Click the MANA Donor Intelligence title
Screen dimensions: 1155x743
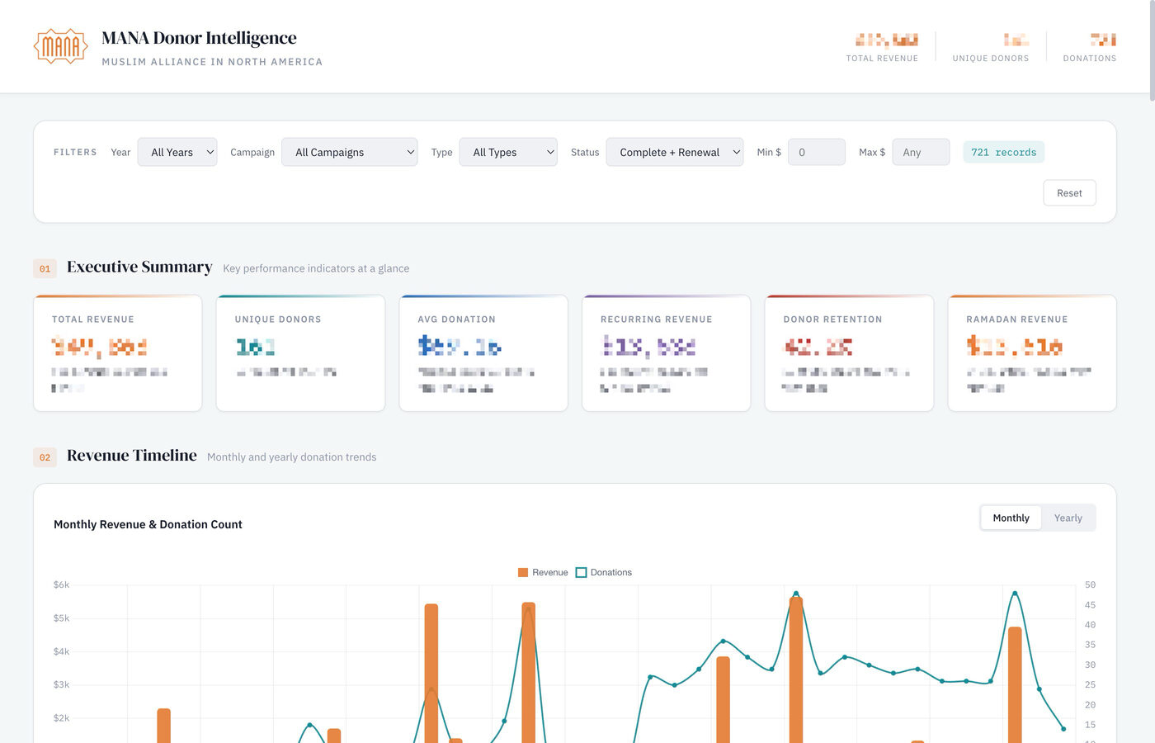(x=199, y=38)
